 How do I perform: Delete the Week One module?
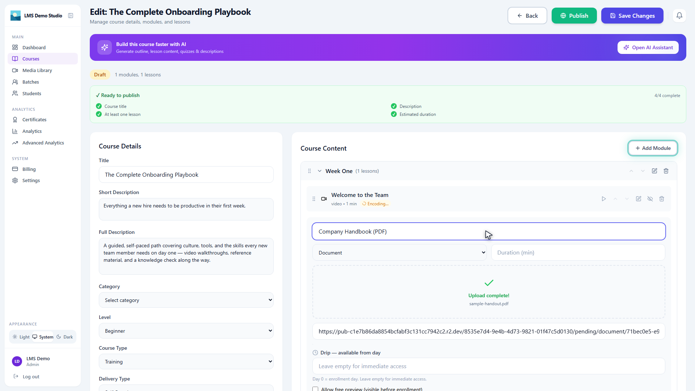point(666,171)
